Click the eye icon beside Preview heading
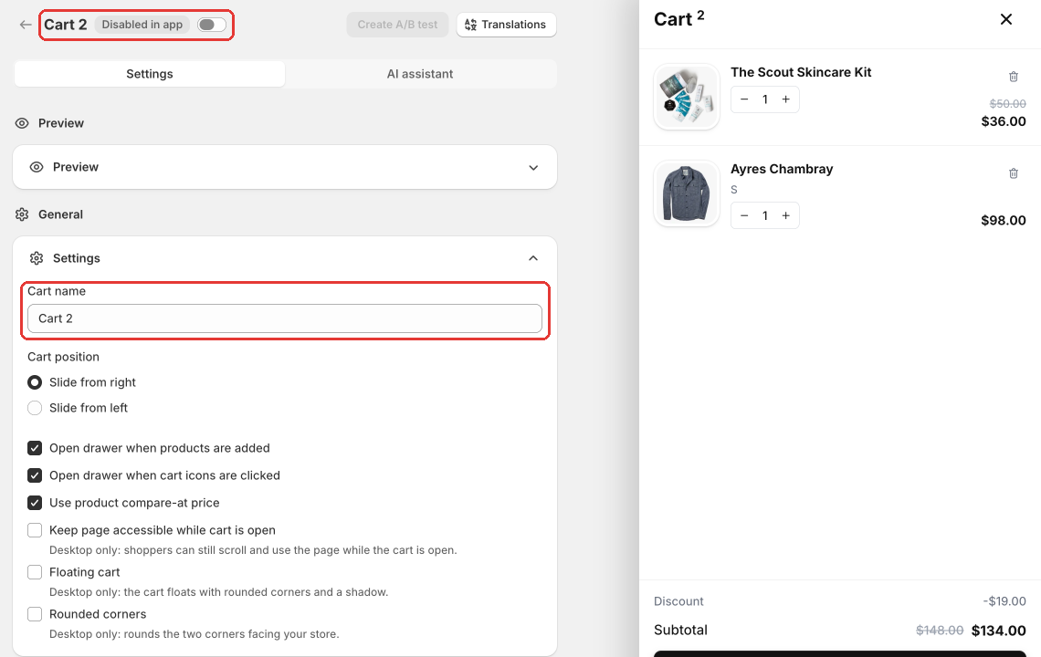Viewport: 1041px width, 657px height. click(x=22, y=123)
